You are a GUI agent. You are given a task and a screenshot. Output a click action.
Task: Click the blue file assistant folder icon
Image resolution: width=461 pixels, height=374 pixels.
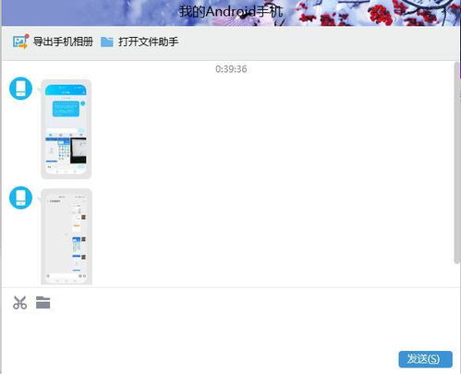pyautogui.click(x=107, y=42)
